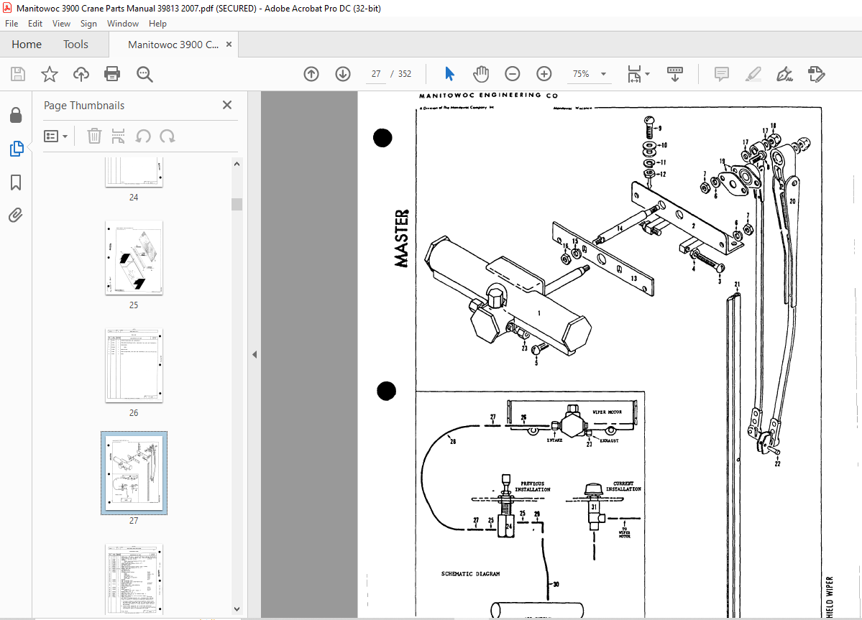Click the share/send file icon
The width and height of the screenshot is (862, 620).
point(817,74)
